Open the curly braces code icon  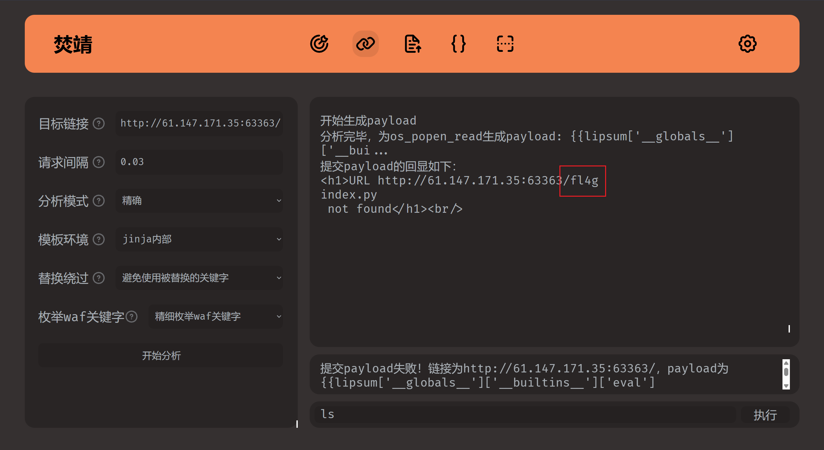[x=458, y=44]
